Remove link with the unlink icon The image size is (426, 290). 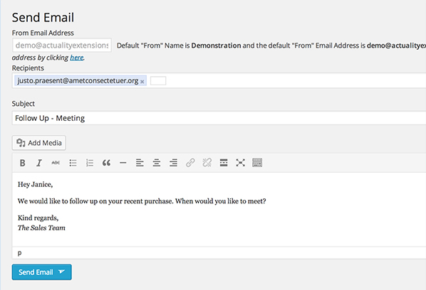coord(207,163)
